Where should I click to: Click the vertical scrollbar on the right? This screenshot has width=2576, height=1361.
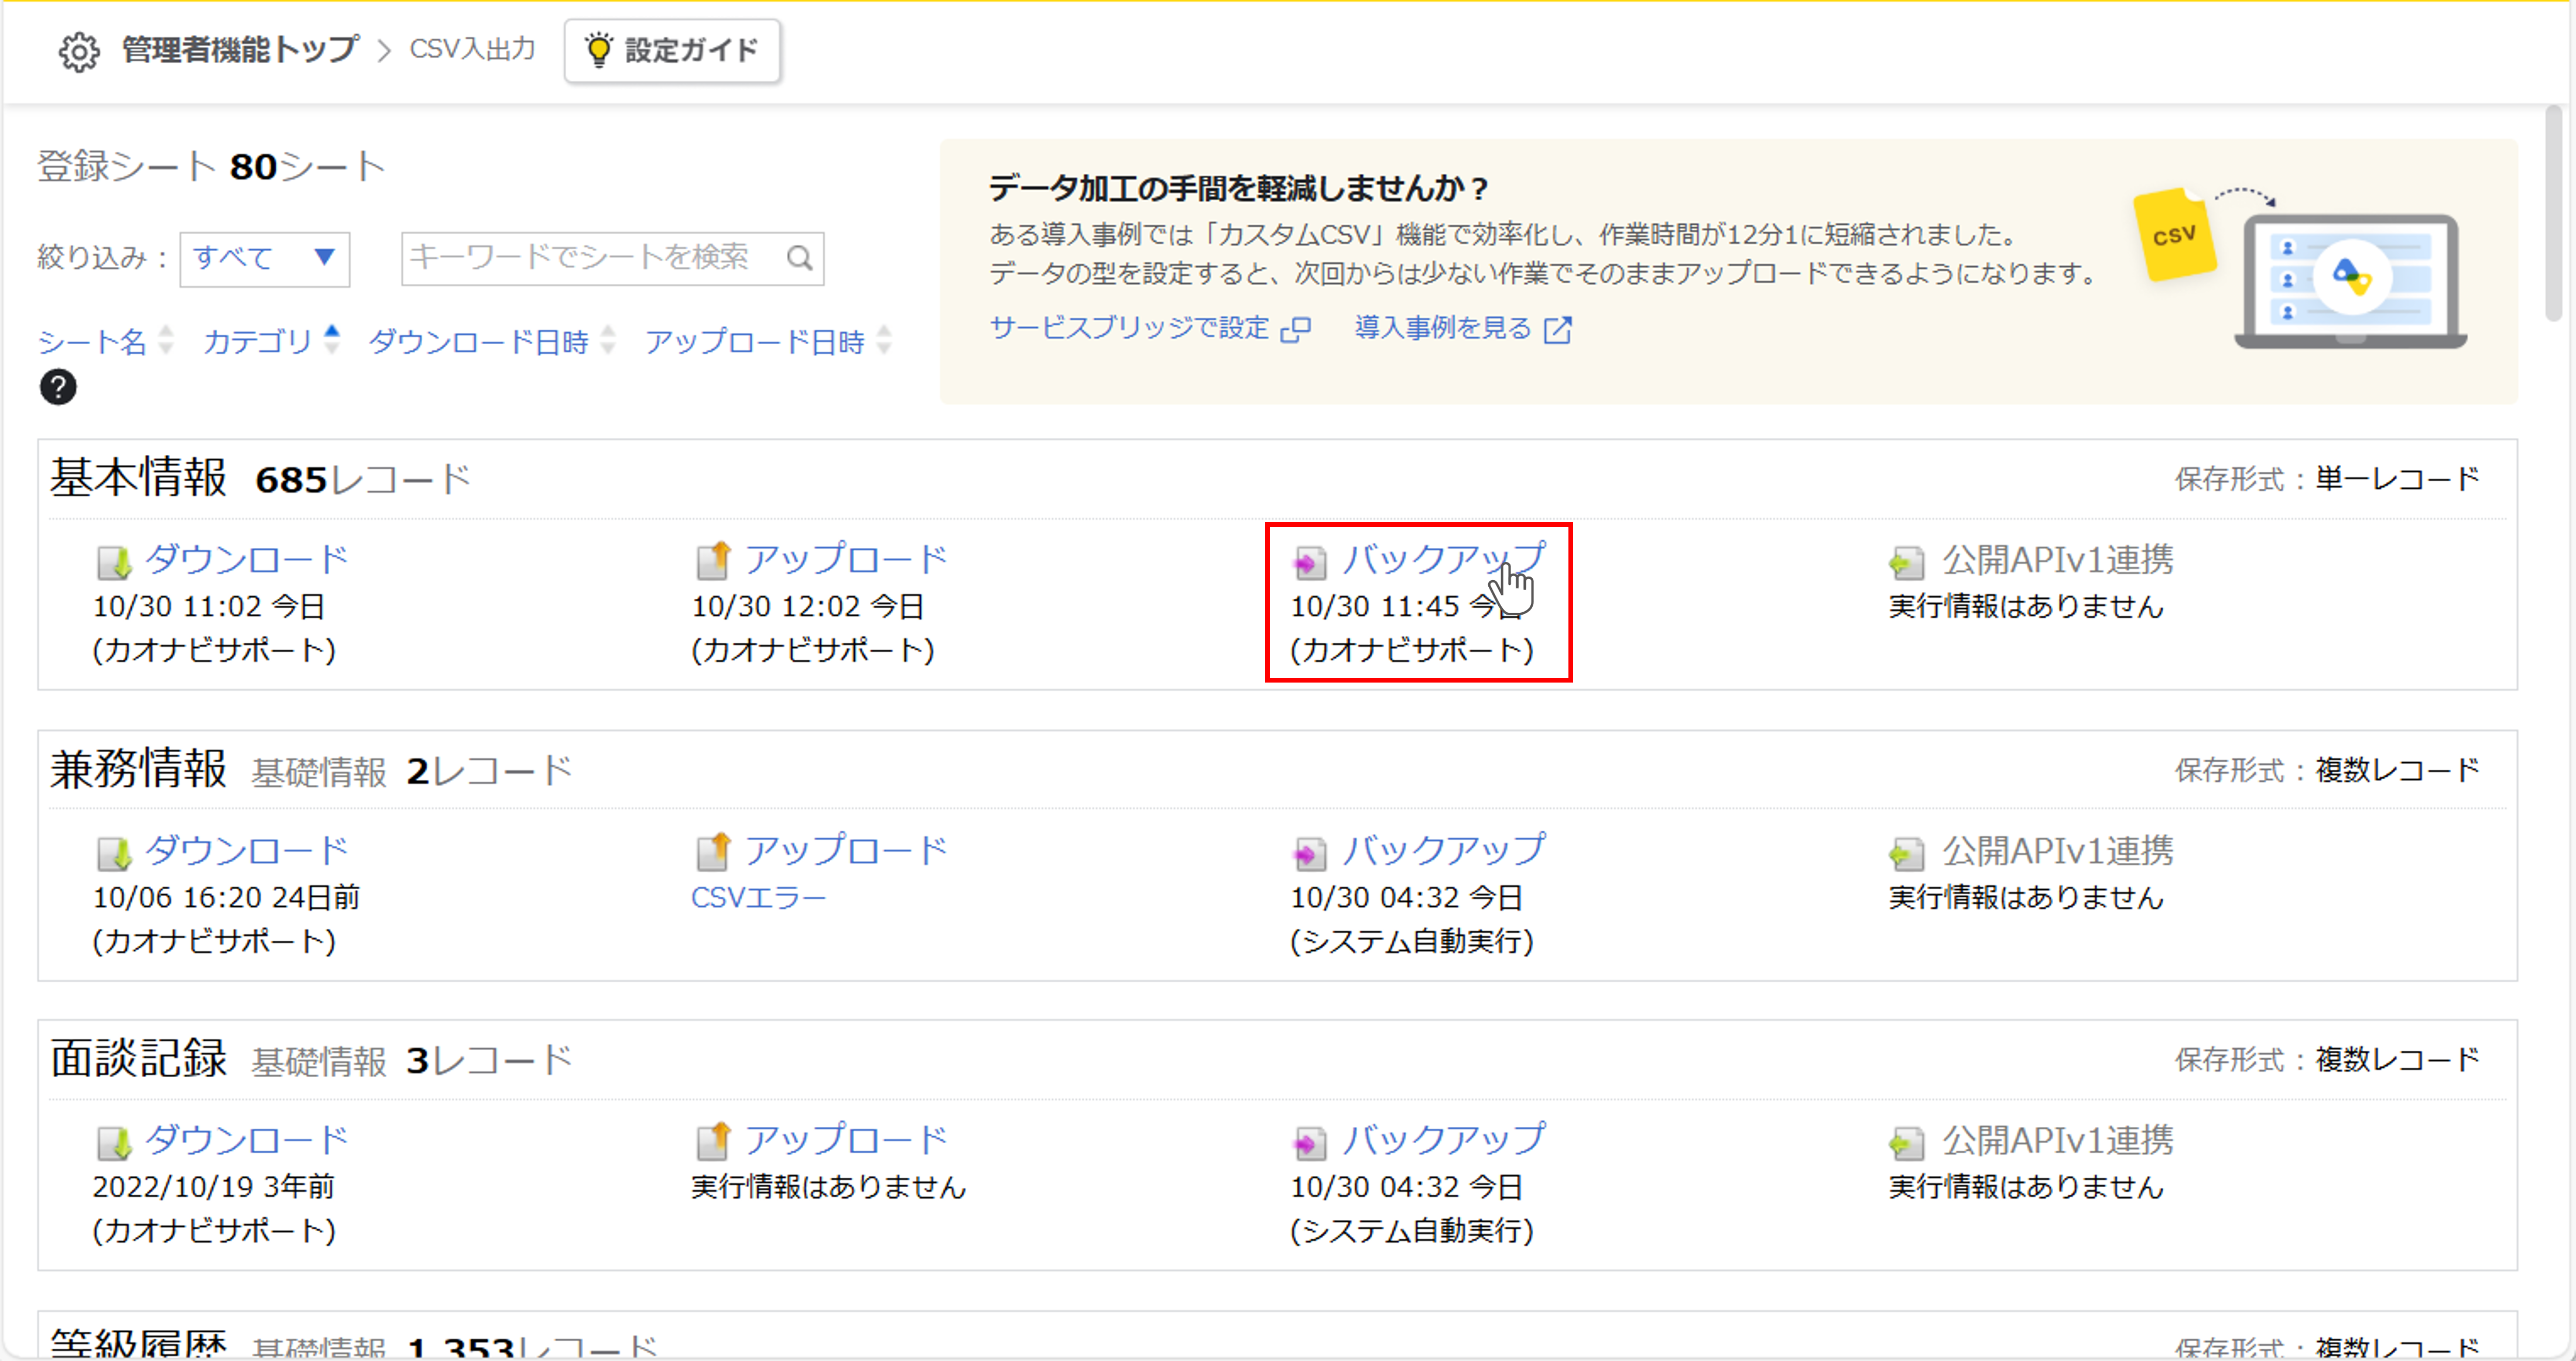tap(2553, 215)
